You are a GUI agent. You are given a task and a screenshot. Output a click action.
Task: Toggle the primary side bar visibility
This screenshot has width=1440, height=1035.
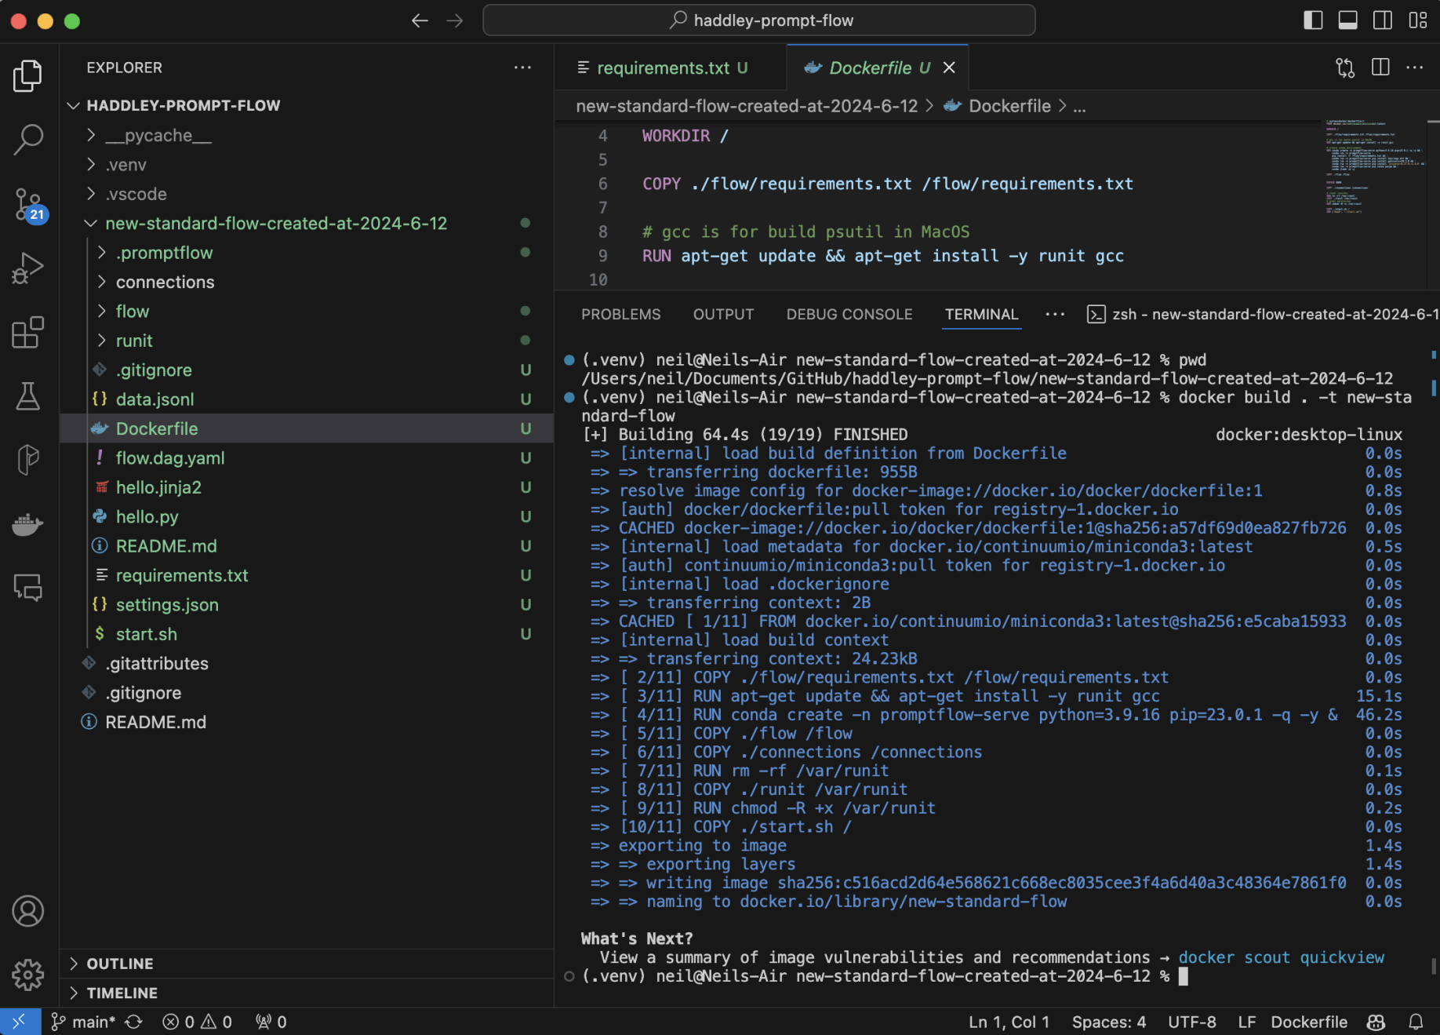(1313, 20)
